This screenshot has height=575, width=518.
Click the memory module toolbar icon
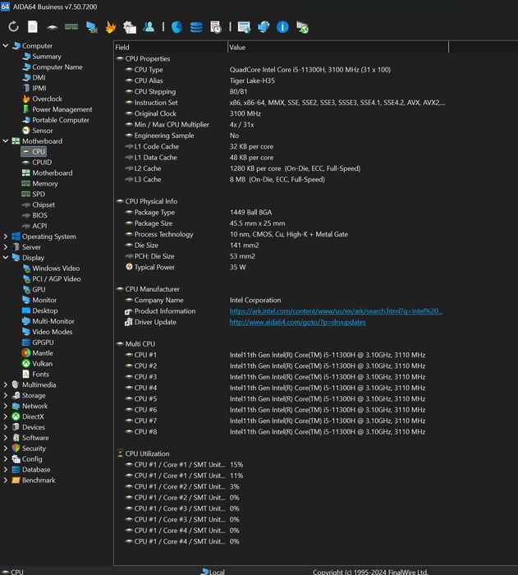tap(71, 27)
